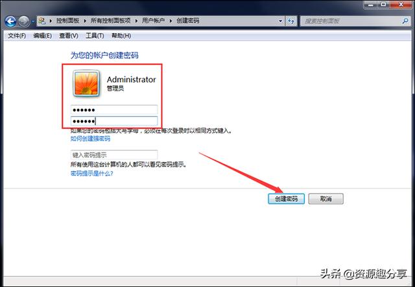415x287 pixels.
Task: Focus the 键入密码提示 hint field
Action: coord(114,155)
